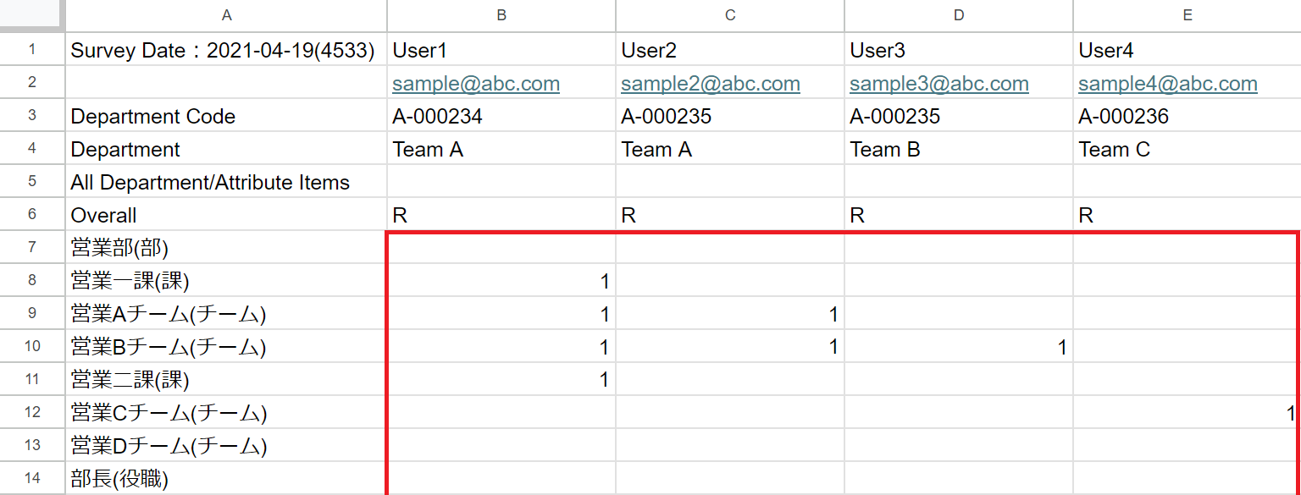Click the sample3@abc.com link
The height and width of the screenshot is (495, 1301).
pyautogui.click(x=938, y=84)
